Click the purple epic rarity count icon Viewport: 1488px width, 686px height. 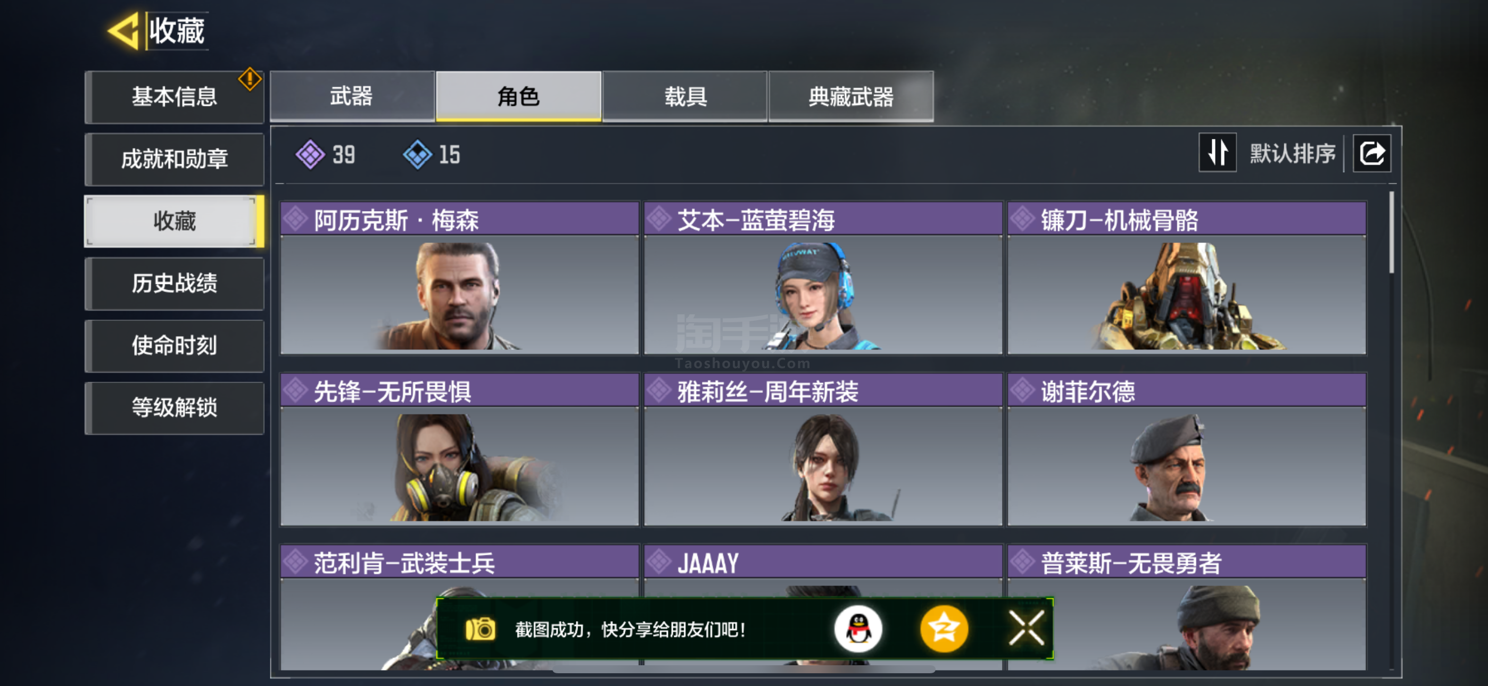tap(311, 154)
